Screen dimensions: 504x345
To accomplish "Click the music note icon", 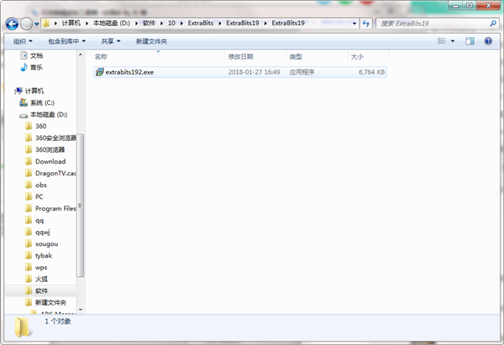I will tap(24, 67).
